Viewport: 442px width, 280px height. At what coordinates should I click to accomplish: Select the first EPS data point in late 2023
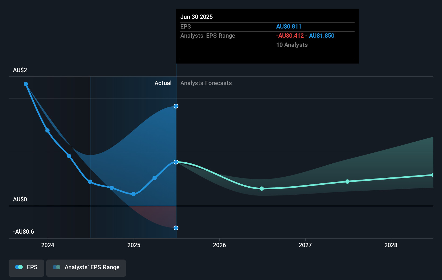tap(26, 84)
